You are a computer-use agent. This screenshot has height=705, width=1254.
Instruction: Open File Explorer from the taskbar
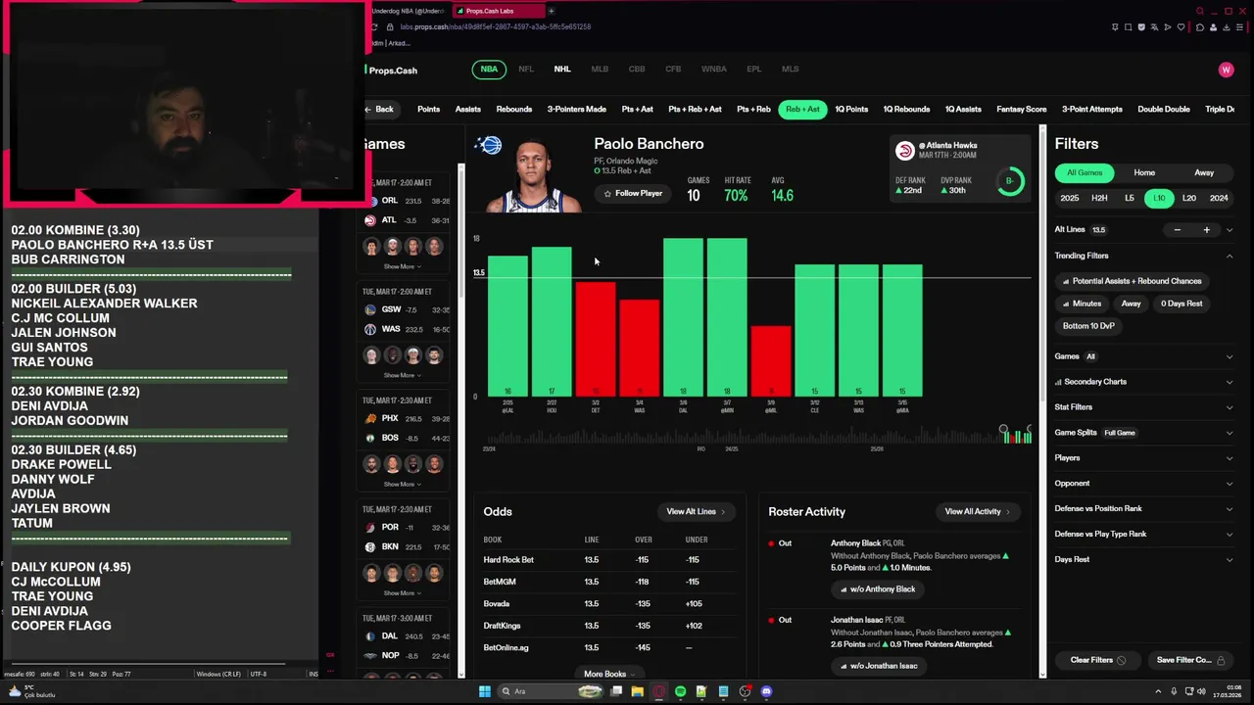click(638, 691)
